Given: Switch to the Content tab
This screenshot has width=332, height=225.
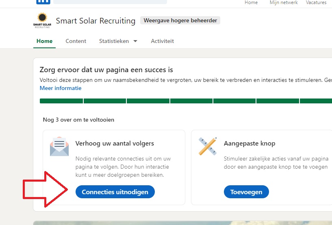Looking at the screenshot, I should point(76,41).
